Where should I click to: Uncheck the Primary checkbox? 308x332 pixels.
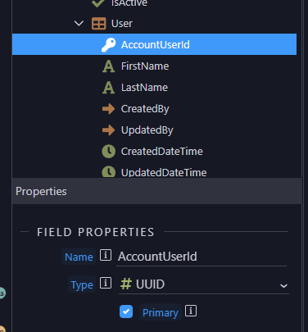point(126,312)
